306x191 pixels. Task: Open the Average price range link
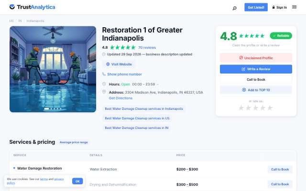(x=74, y=142)
